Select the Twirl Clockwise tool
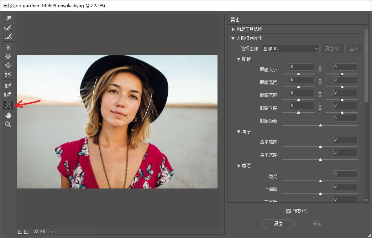Image resolution: width=372 pixels, height=238 pixels. click(x=8, y=47)
